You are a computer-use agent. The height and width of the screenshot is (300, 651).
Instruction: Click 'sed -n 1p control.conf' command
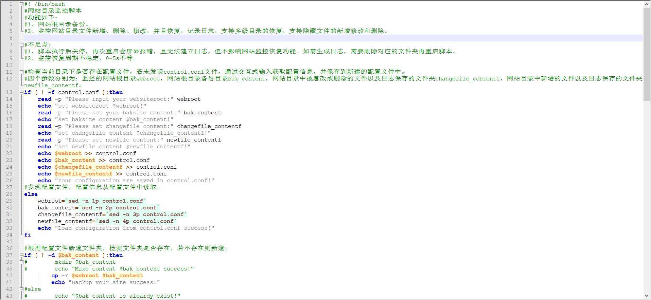tap(106, 201)
